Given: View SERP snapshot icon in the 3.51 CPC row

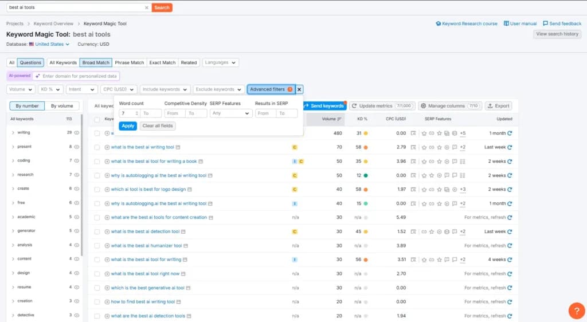Looking at the screenshot, I should tap(413, 260).
